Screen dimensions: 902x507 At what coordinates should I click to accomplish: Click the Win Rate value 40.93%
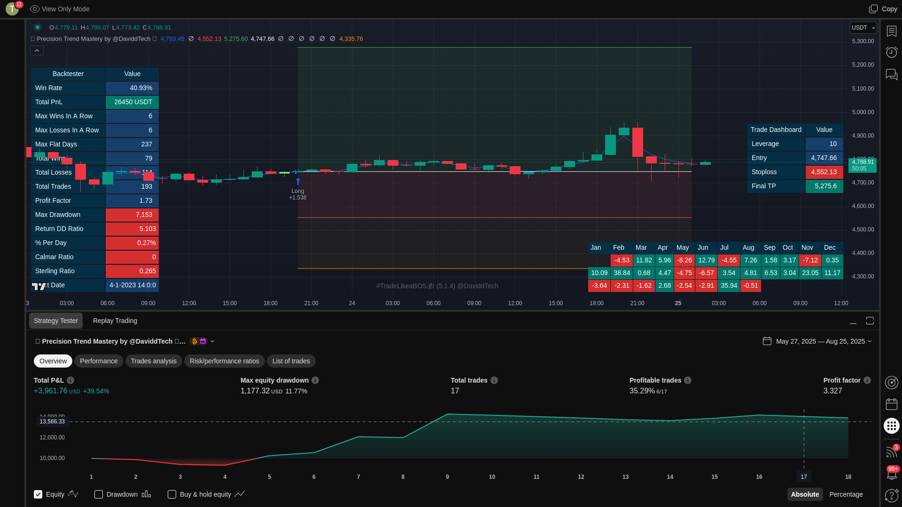pyautogui.click(x=132, y=88)
